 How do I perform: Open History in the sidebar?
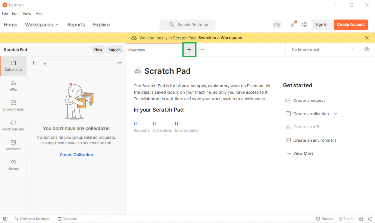point(13,165)
